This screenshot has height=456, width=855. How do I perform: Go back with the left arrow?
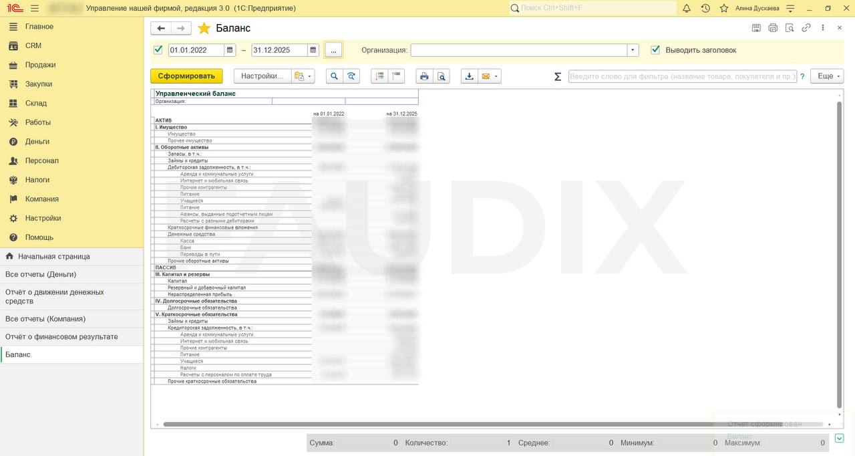pos(161,28)
